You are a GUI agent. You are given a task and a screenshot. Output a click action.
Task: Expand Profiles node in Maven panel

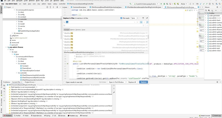click(x=206, y=13)
